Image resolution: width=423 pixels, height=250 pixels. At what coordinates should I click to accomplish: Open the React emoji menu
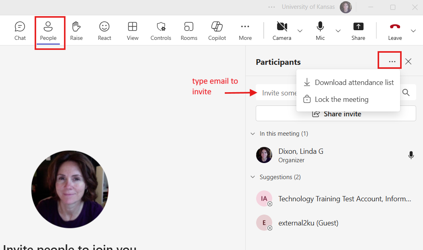pos(105,31)
